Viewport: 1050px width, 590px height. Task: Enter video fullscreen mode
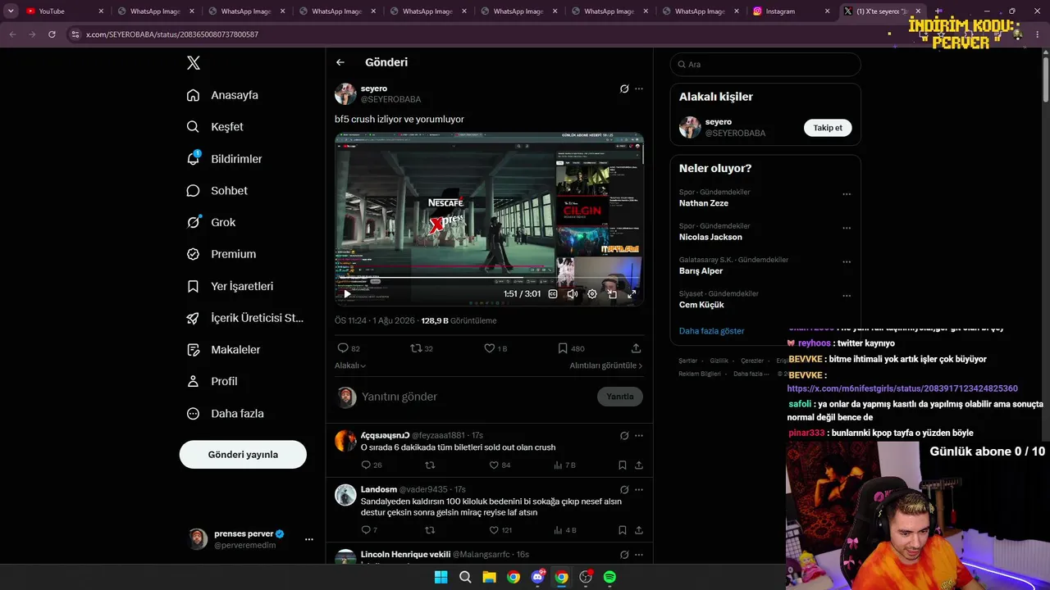point(632,294)
